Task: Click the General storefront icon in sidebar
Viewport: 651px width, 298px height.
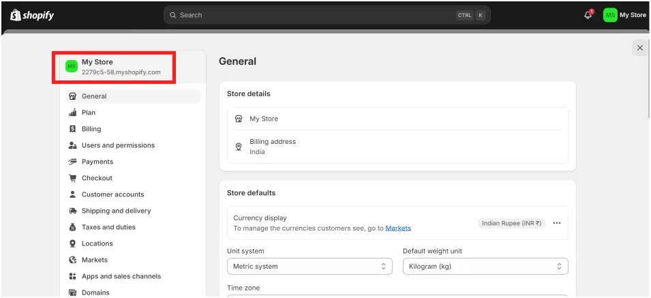Action: pos(73,96)
